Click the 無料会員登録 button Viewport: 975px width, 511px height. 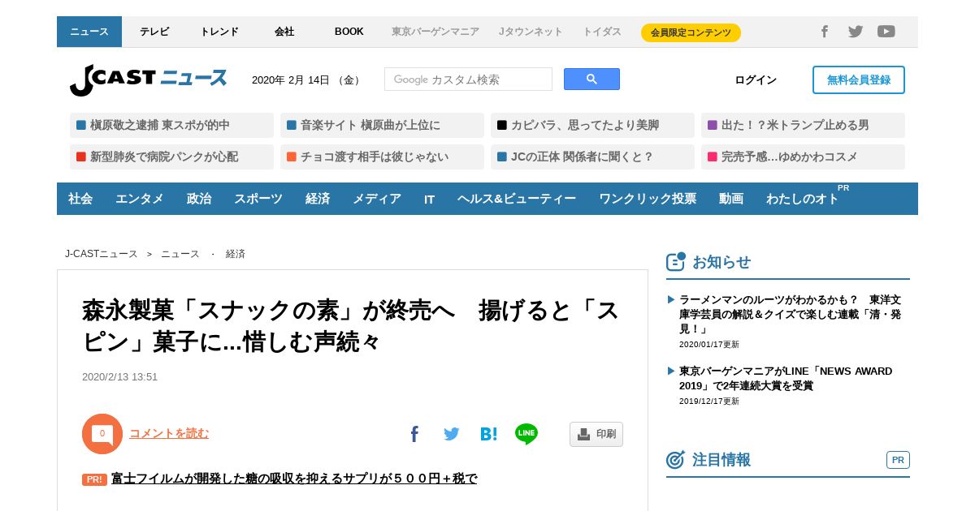859,79
